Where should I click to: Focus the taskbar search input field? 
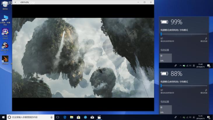pyautogui.click(x=30, y=117)
